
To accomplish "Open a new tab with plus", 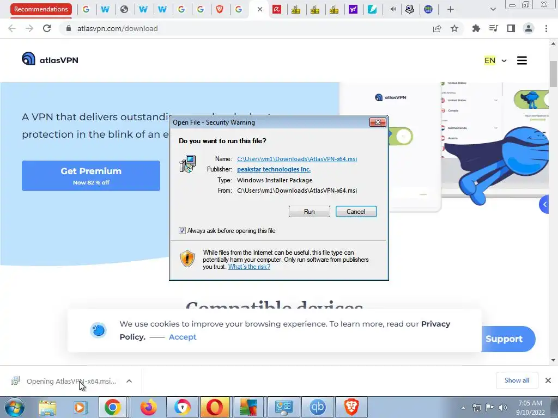I will [451, 10].
